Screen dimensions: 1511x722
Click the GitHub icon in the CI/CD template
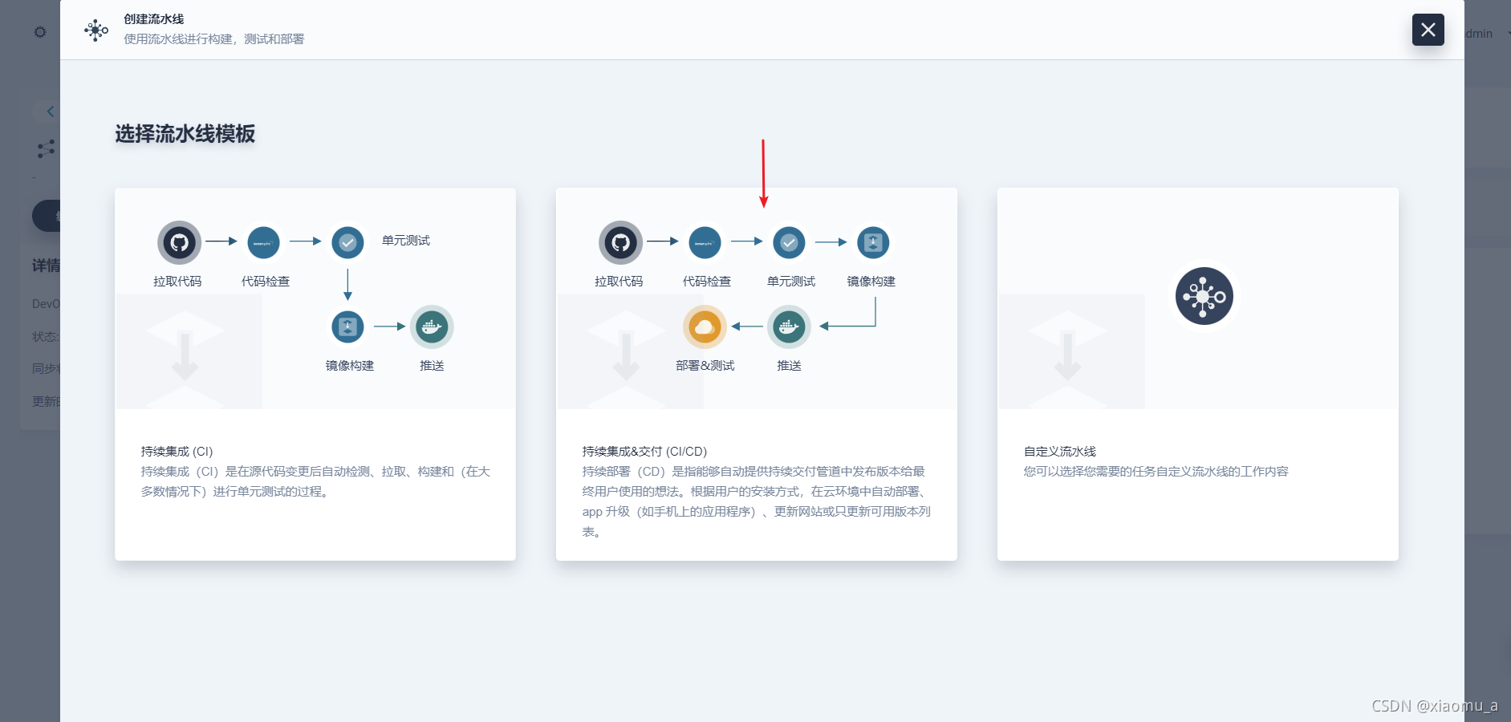[x=621, y=242]
